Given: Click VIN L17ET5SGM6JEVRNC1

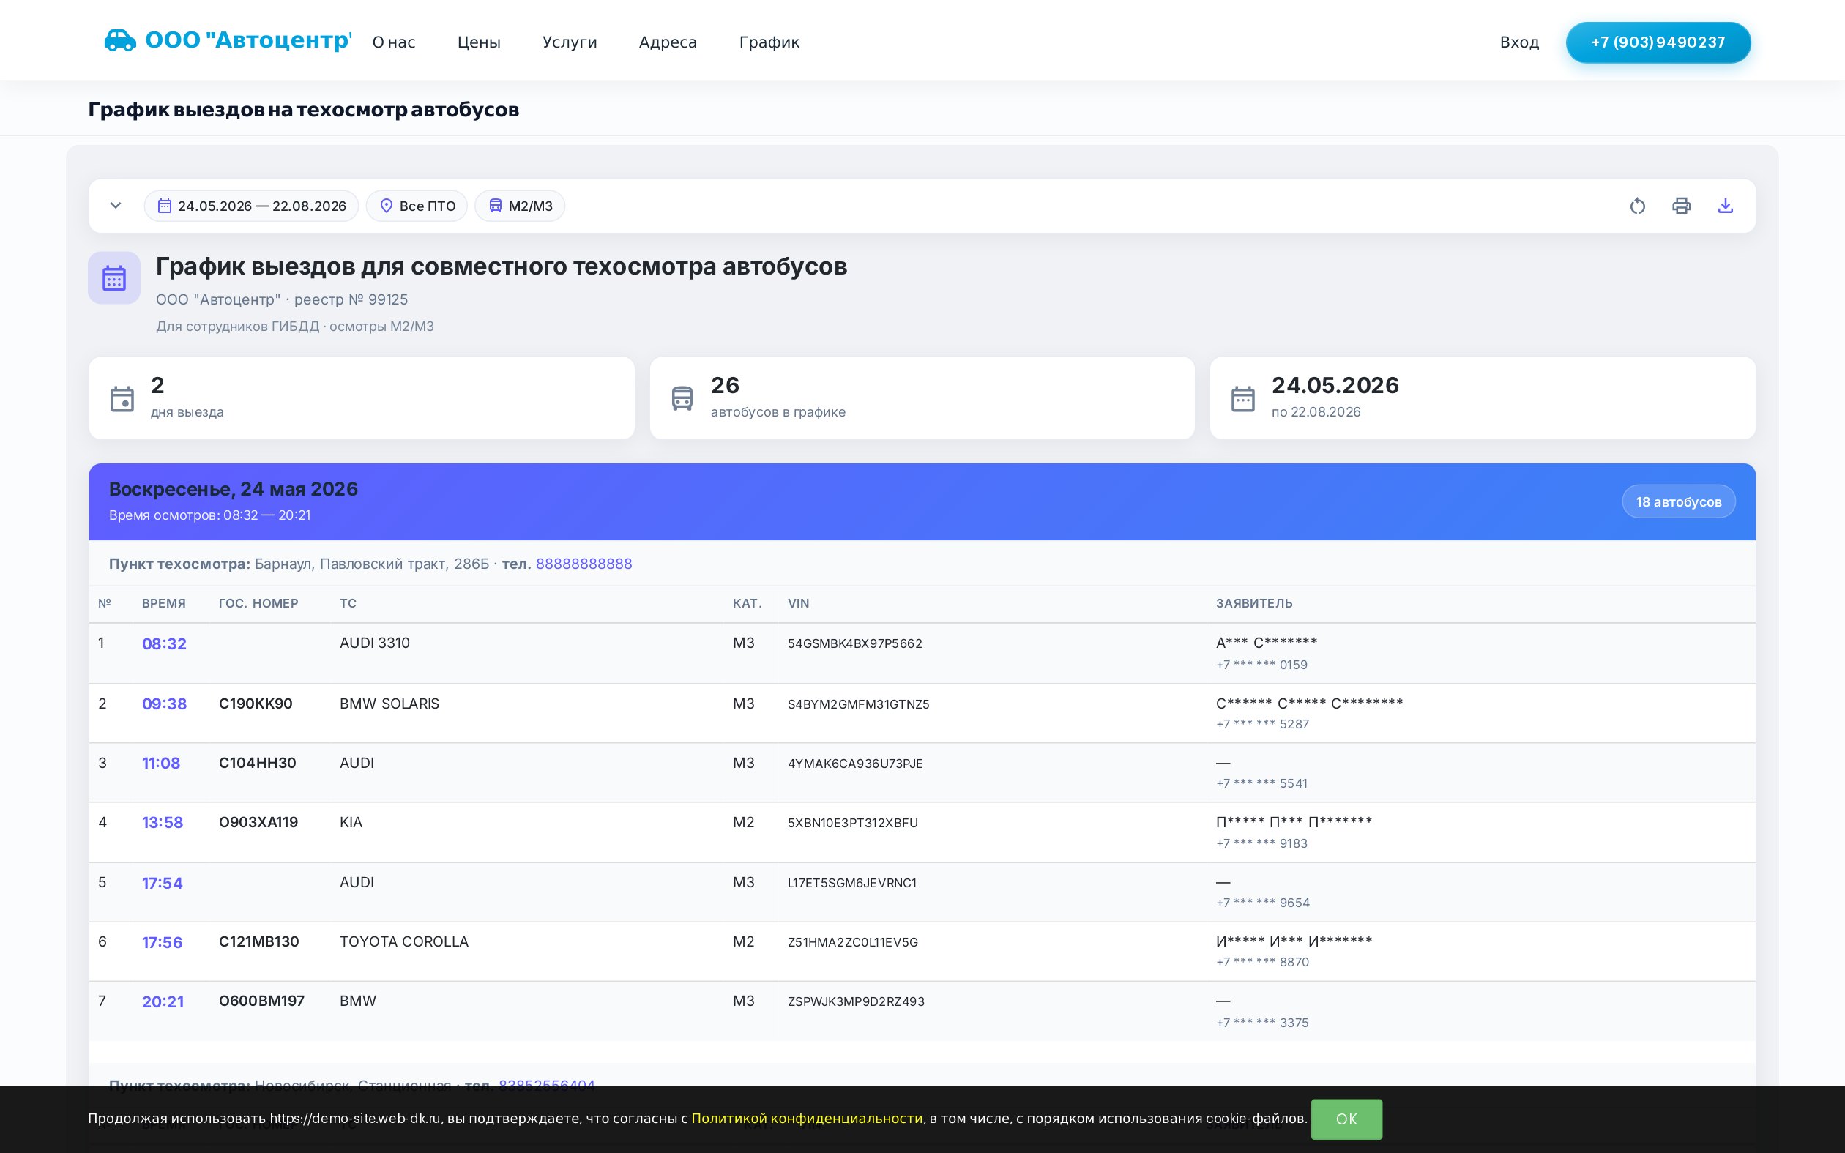Looking at the screenshot, I should pyautogui.click(x=851, y=883).
